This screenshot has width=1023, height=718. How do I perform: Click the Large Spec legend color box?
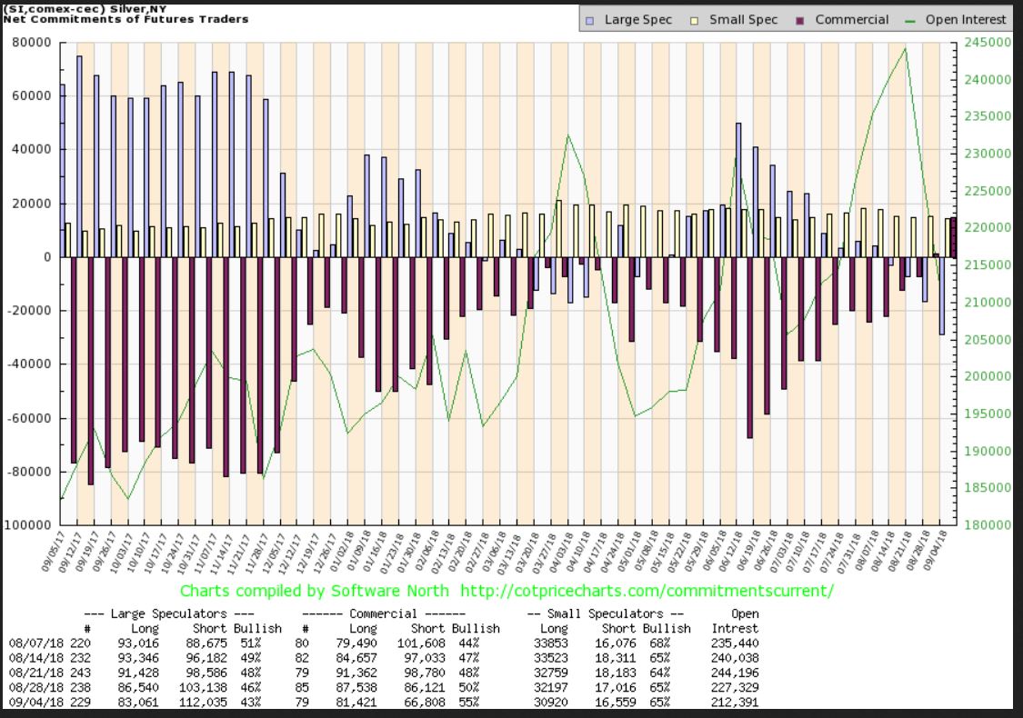591,19
